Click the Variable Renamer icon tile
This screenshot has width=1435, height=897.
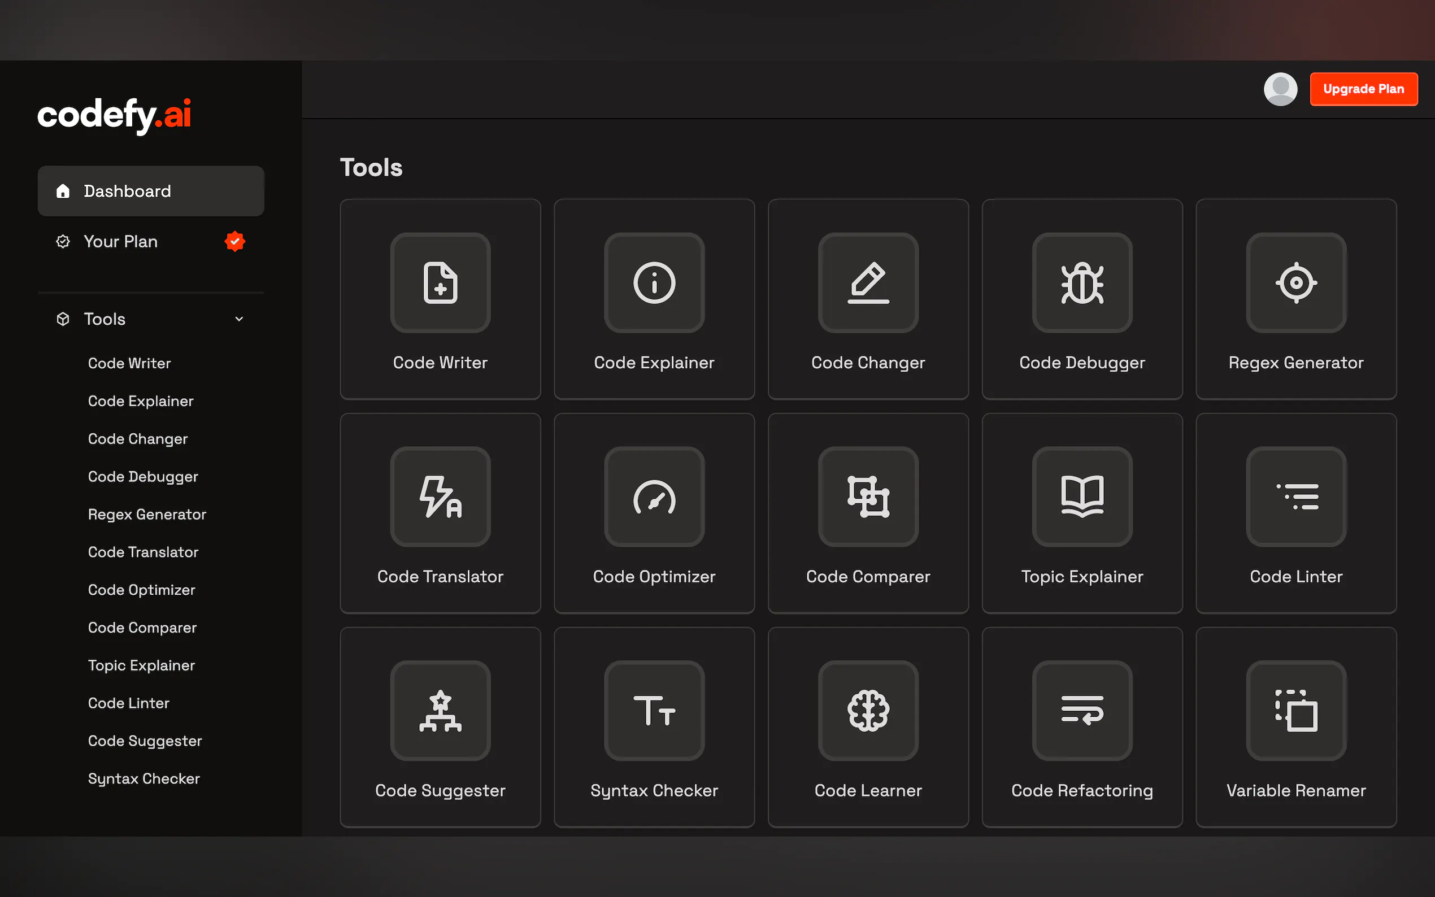1295,710
